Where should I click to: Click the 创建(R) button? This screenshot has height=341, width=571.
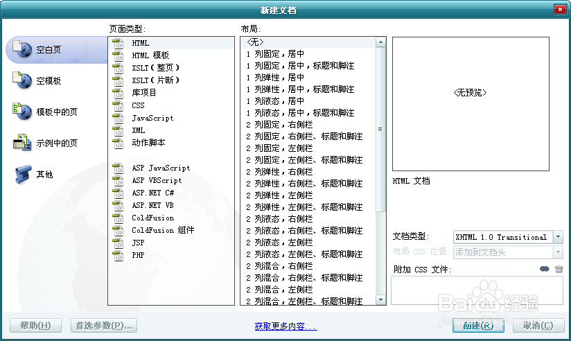coord(478,325)
